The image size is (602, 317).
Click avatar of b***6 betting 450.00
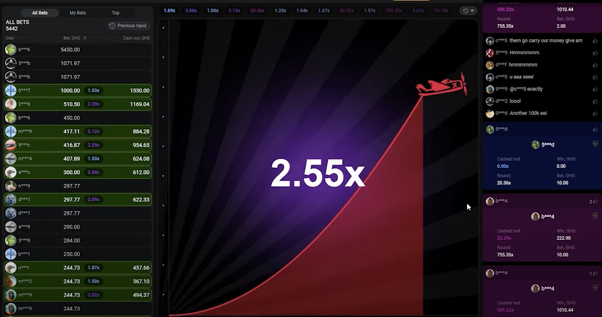[x=10, y=118]
